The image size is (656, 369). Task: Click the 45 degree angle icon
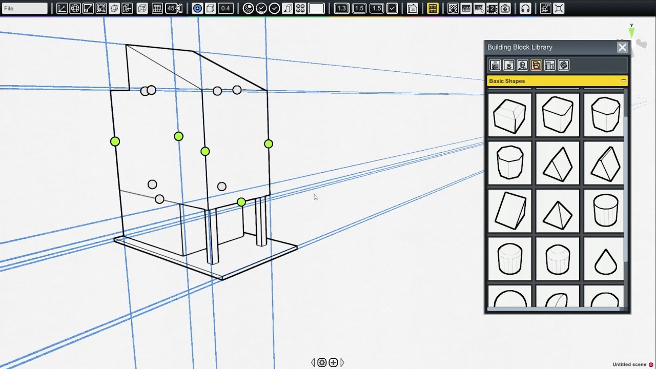point(174,8)
